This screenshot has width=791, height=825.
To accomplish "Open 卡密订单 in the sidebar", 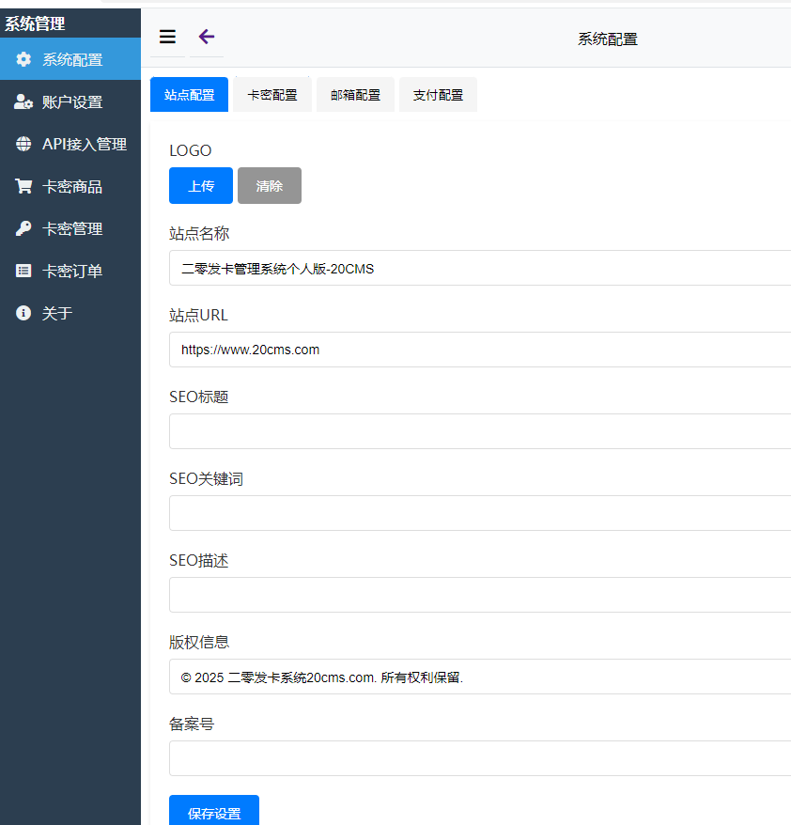I will (70, 271).
